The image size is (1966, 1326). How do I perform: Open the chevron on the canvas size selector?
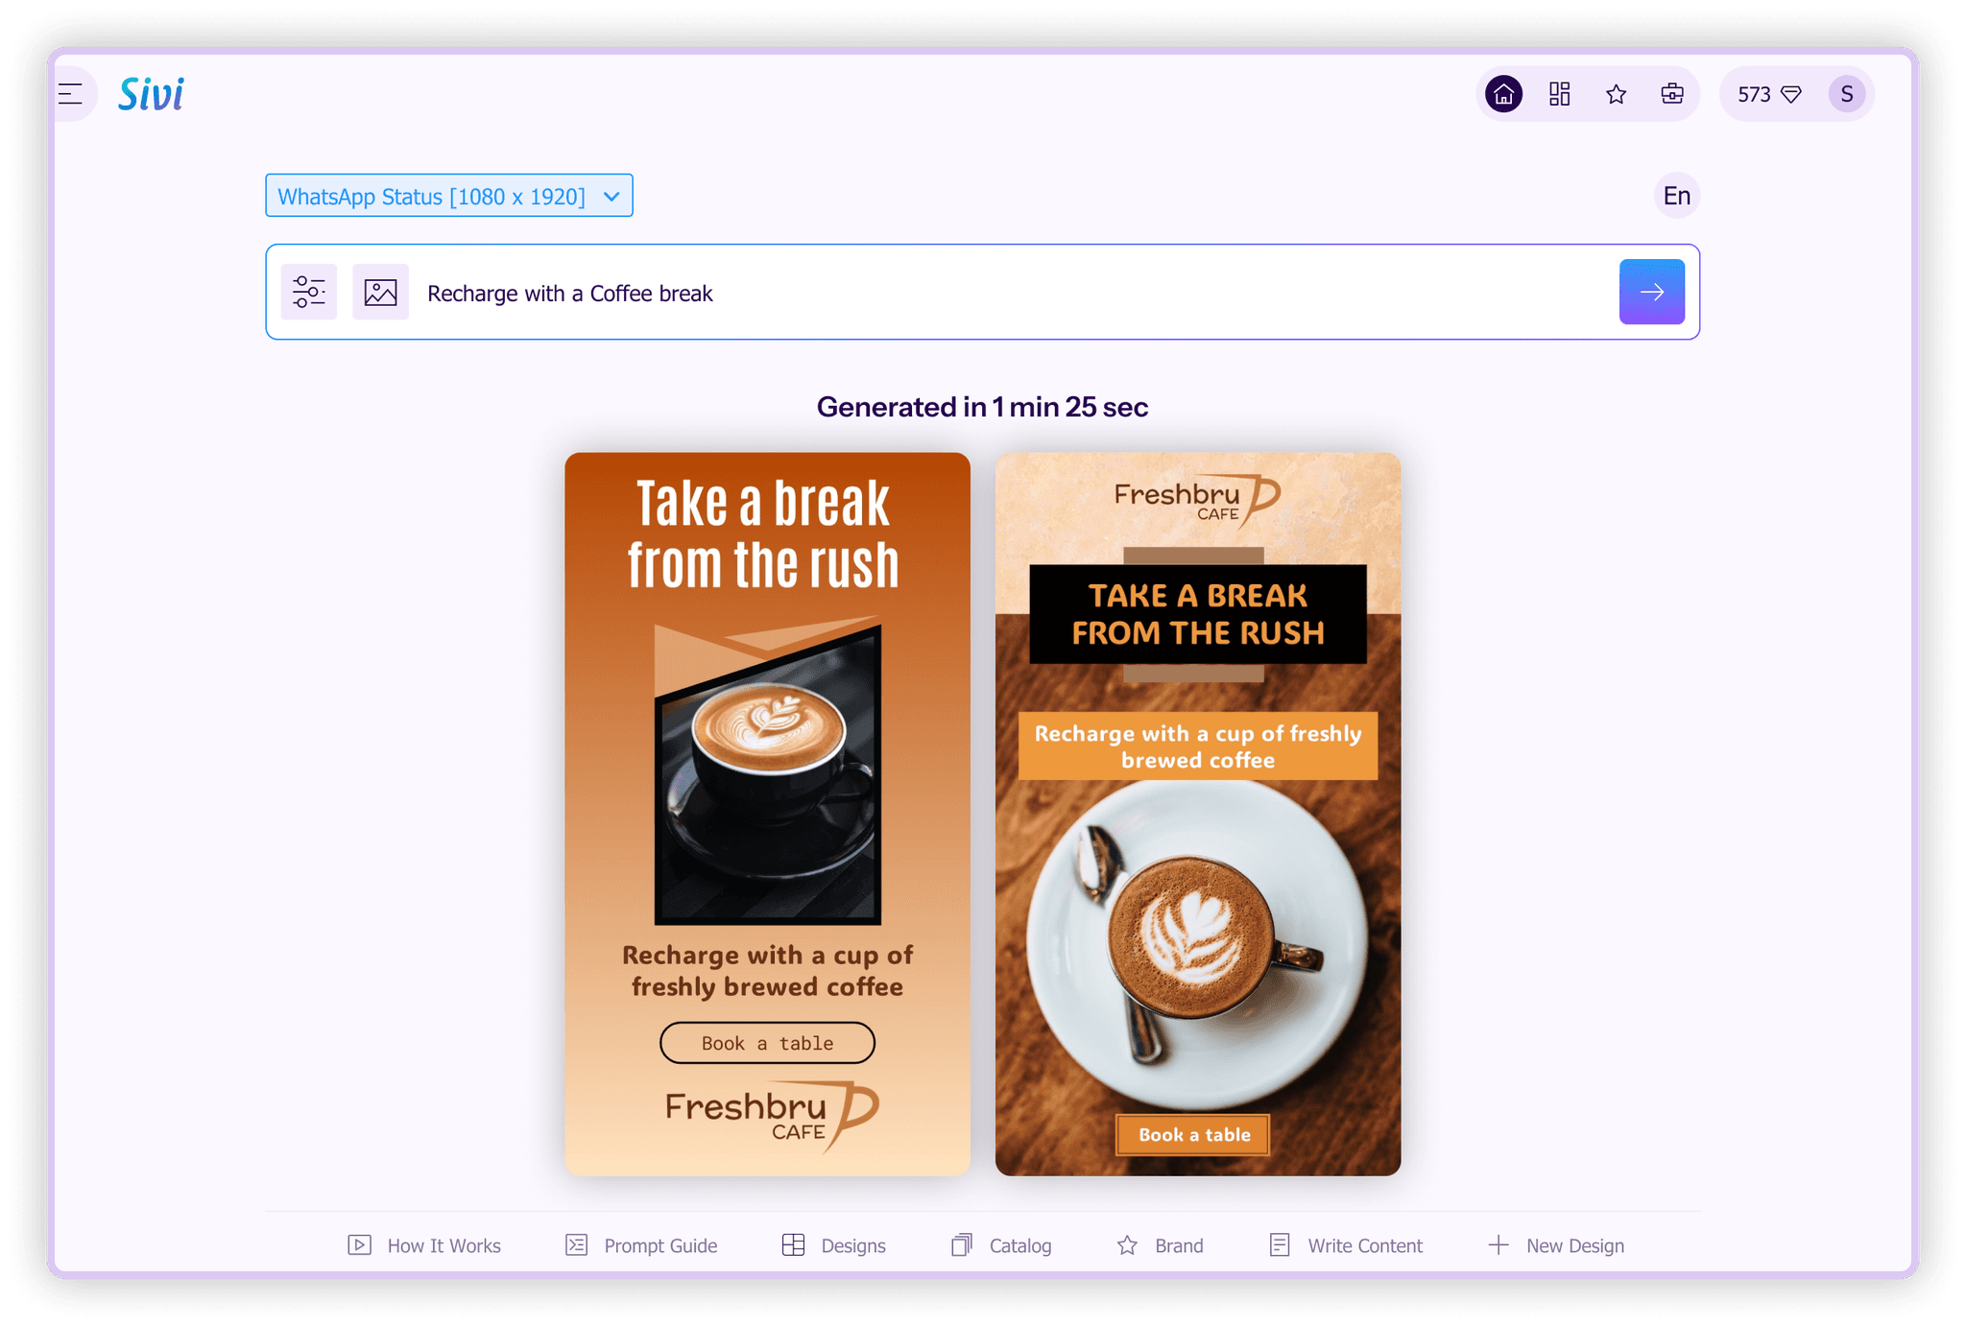[x=611, y=196]
